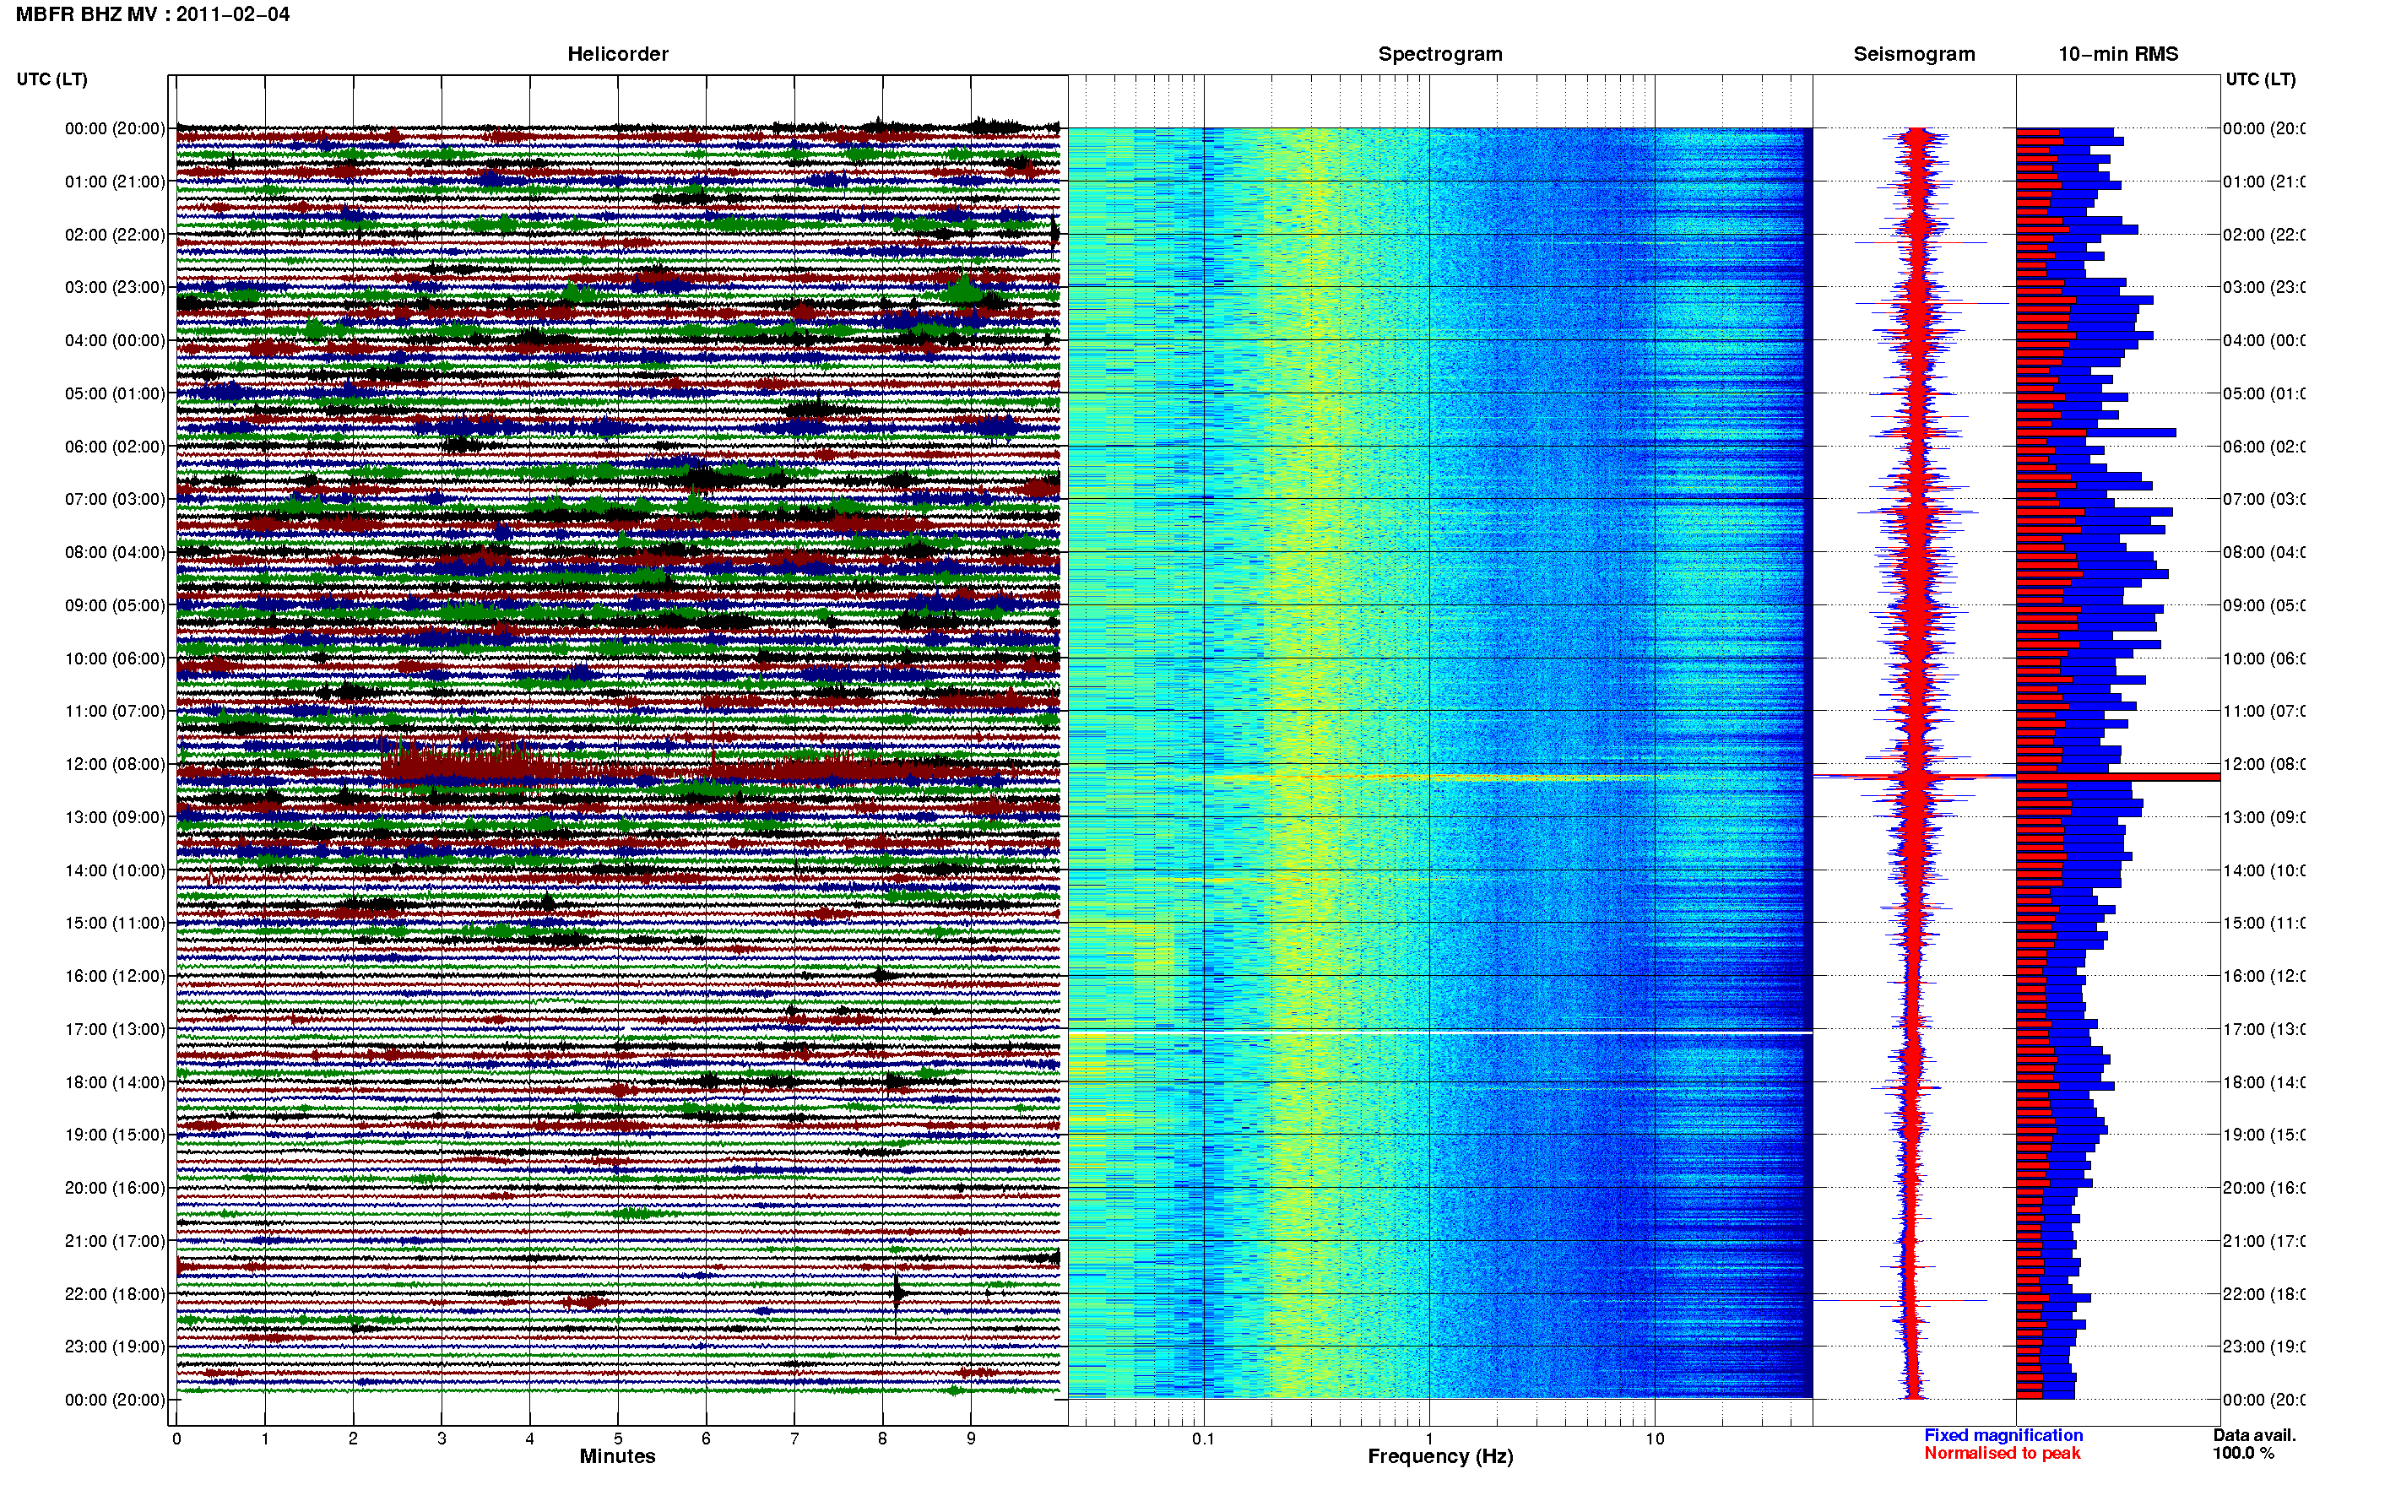The image size is (2401, 1501).
Task: Click the title 'MBFR BHZ MV : 2011-02-04'
Action: pos(153,15)
